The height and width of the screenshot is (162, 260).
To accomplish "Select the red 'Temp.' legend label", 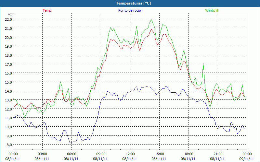I will [47, 10].
